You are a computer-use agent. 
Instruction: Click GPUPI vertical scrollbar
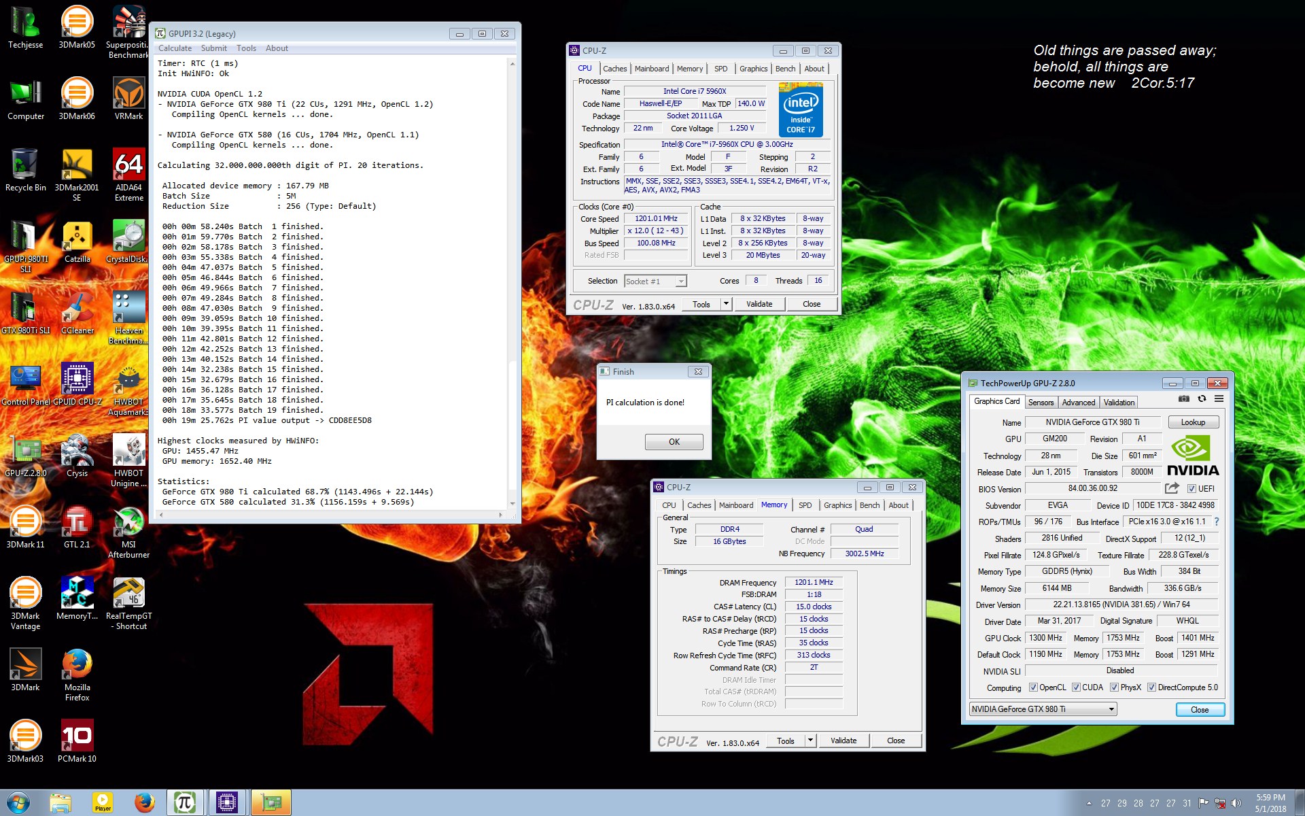click(512, 283)
